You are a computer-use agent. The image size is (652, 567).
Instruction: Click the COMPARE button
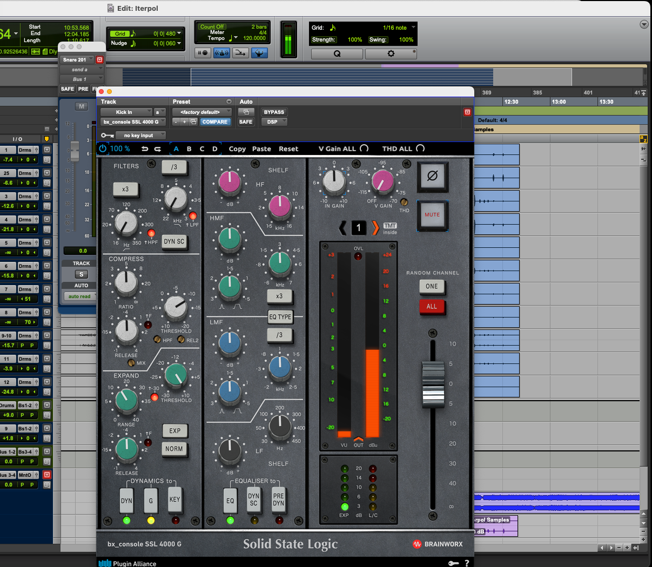point(214,122)
